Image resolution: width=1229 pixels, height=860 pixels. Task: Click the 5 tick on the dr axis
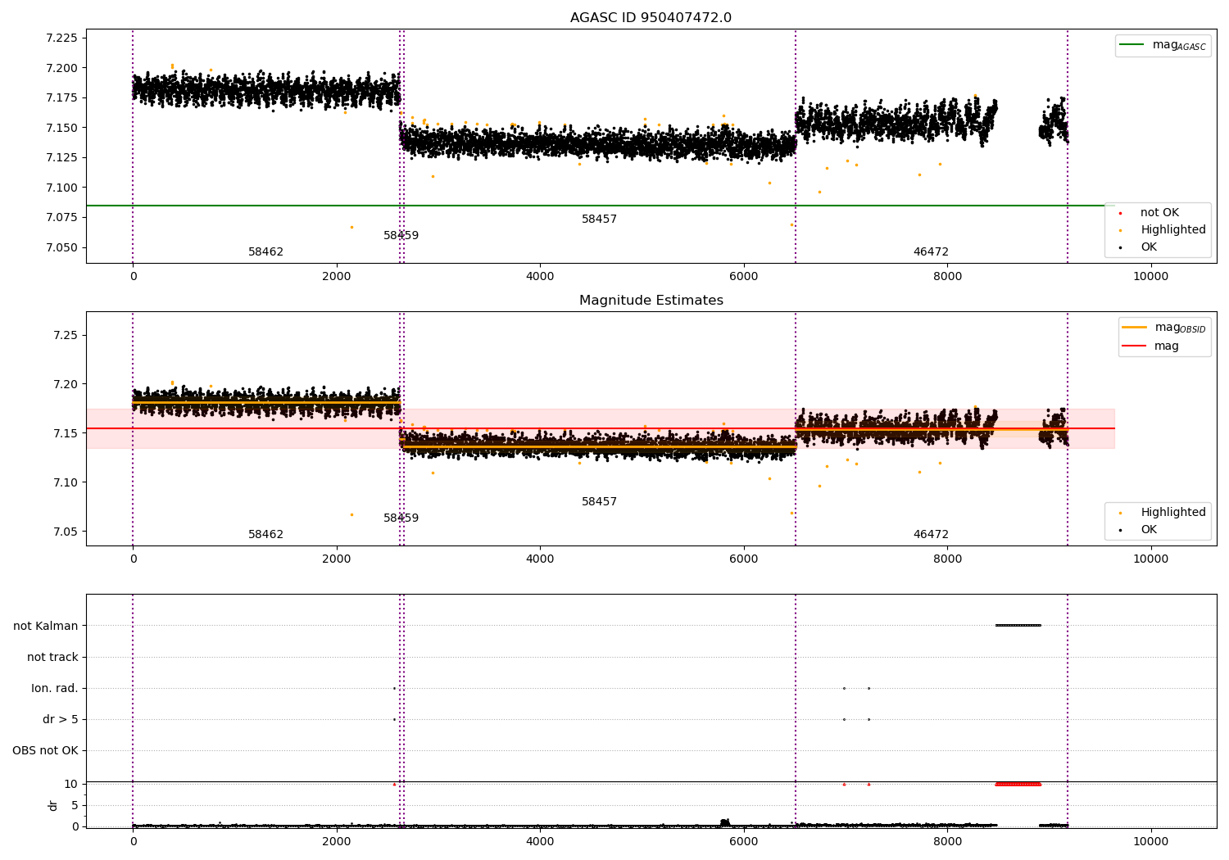click(75, 806)
